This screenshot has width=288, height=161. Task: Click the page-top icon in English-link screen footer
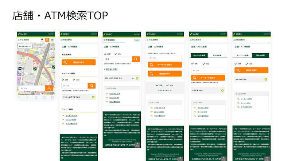pos(137,145)
